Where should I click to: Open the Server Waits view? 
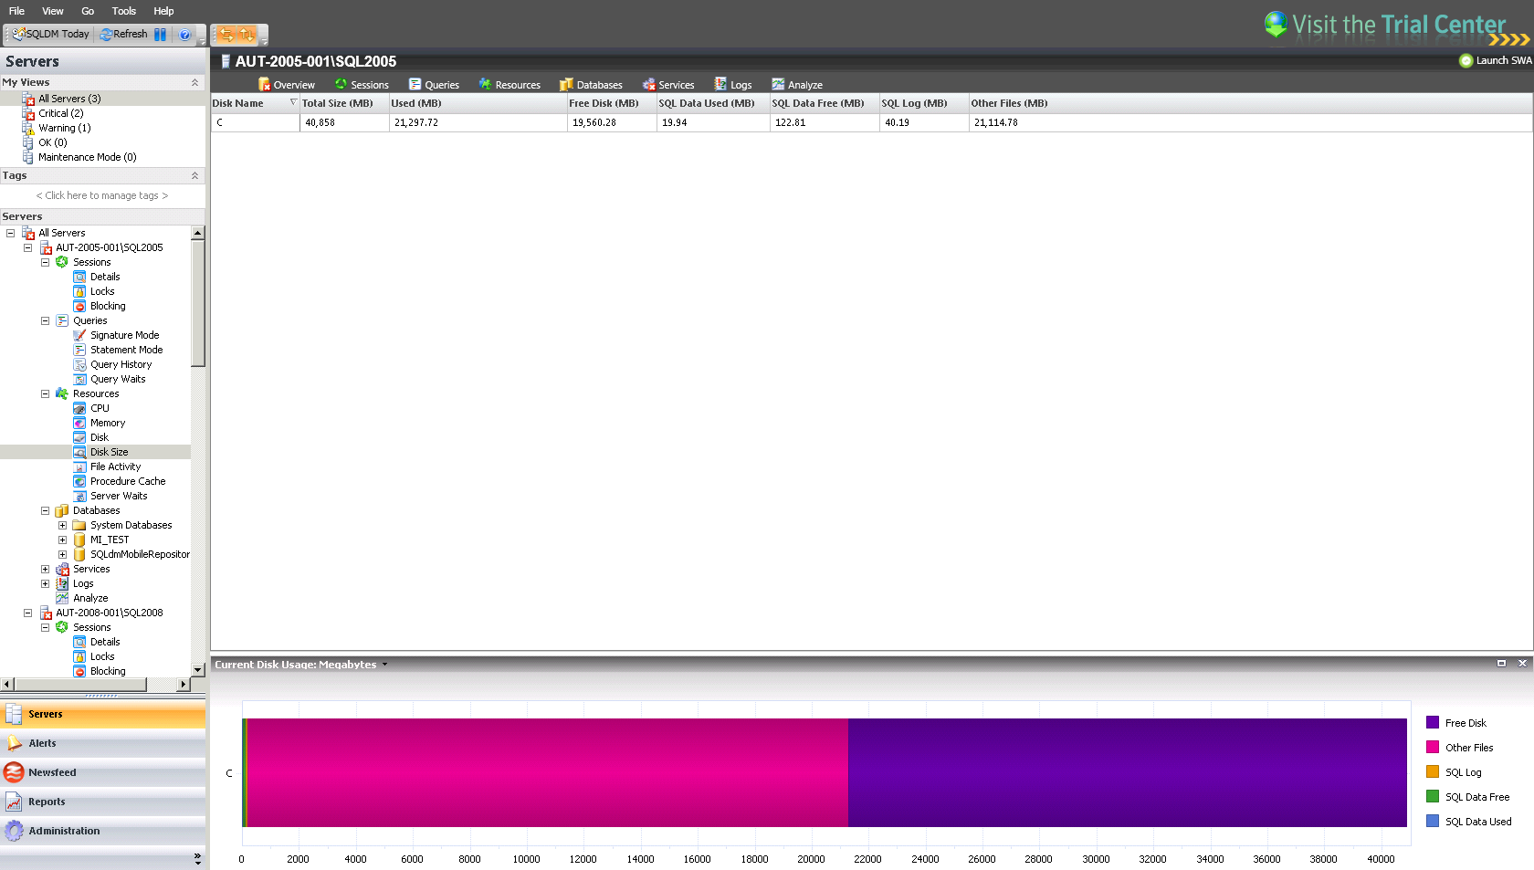point(119,496)
